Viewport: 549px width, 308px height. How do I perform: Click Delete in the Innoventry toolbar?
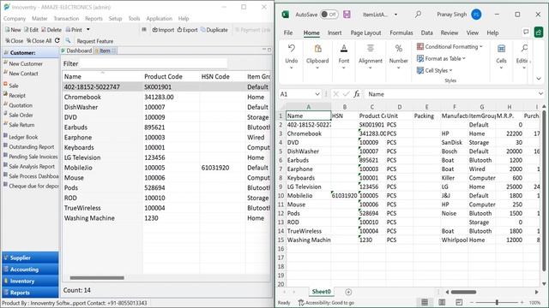point(51,30)
